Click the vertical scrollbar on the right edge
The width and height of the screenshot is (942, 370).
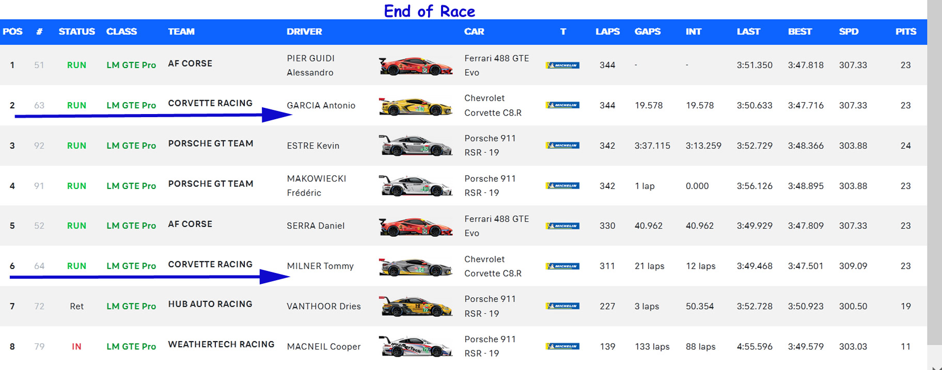pos(934,170)
